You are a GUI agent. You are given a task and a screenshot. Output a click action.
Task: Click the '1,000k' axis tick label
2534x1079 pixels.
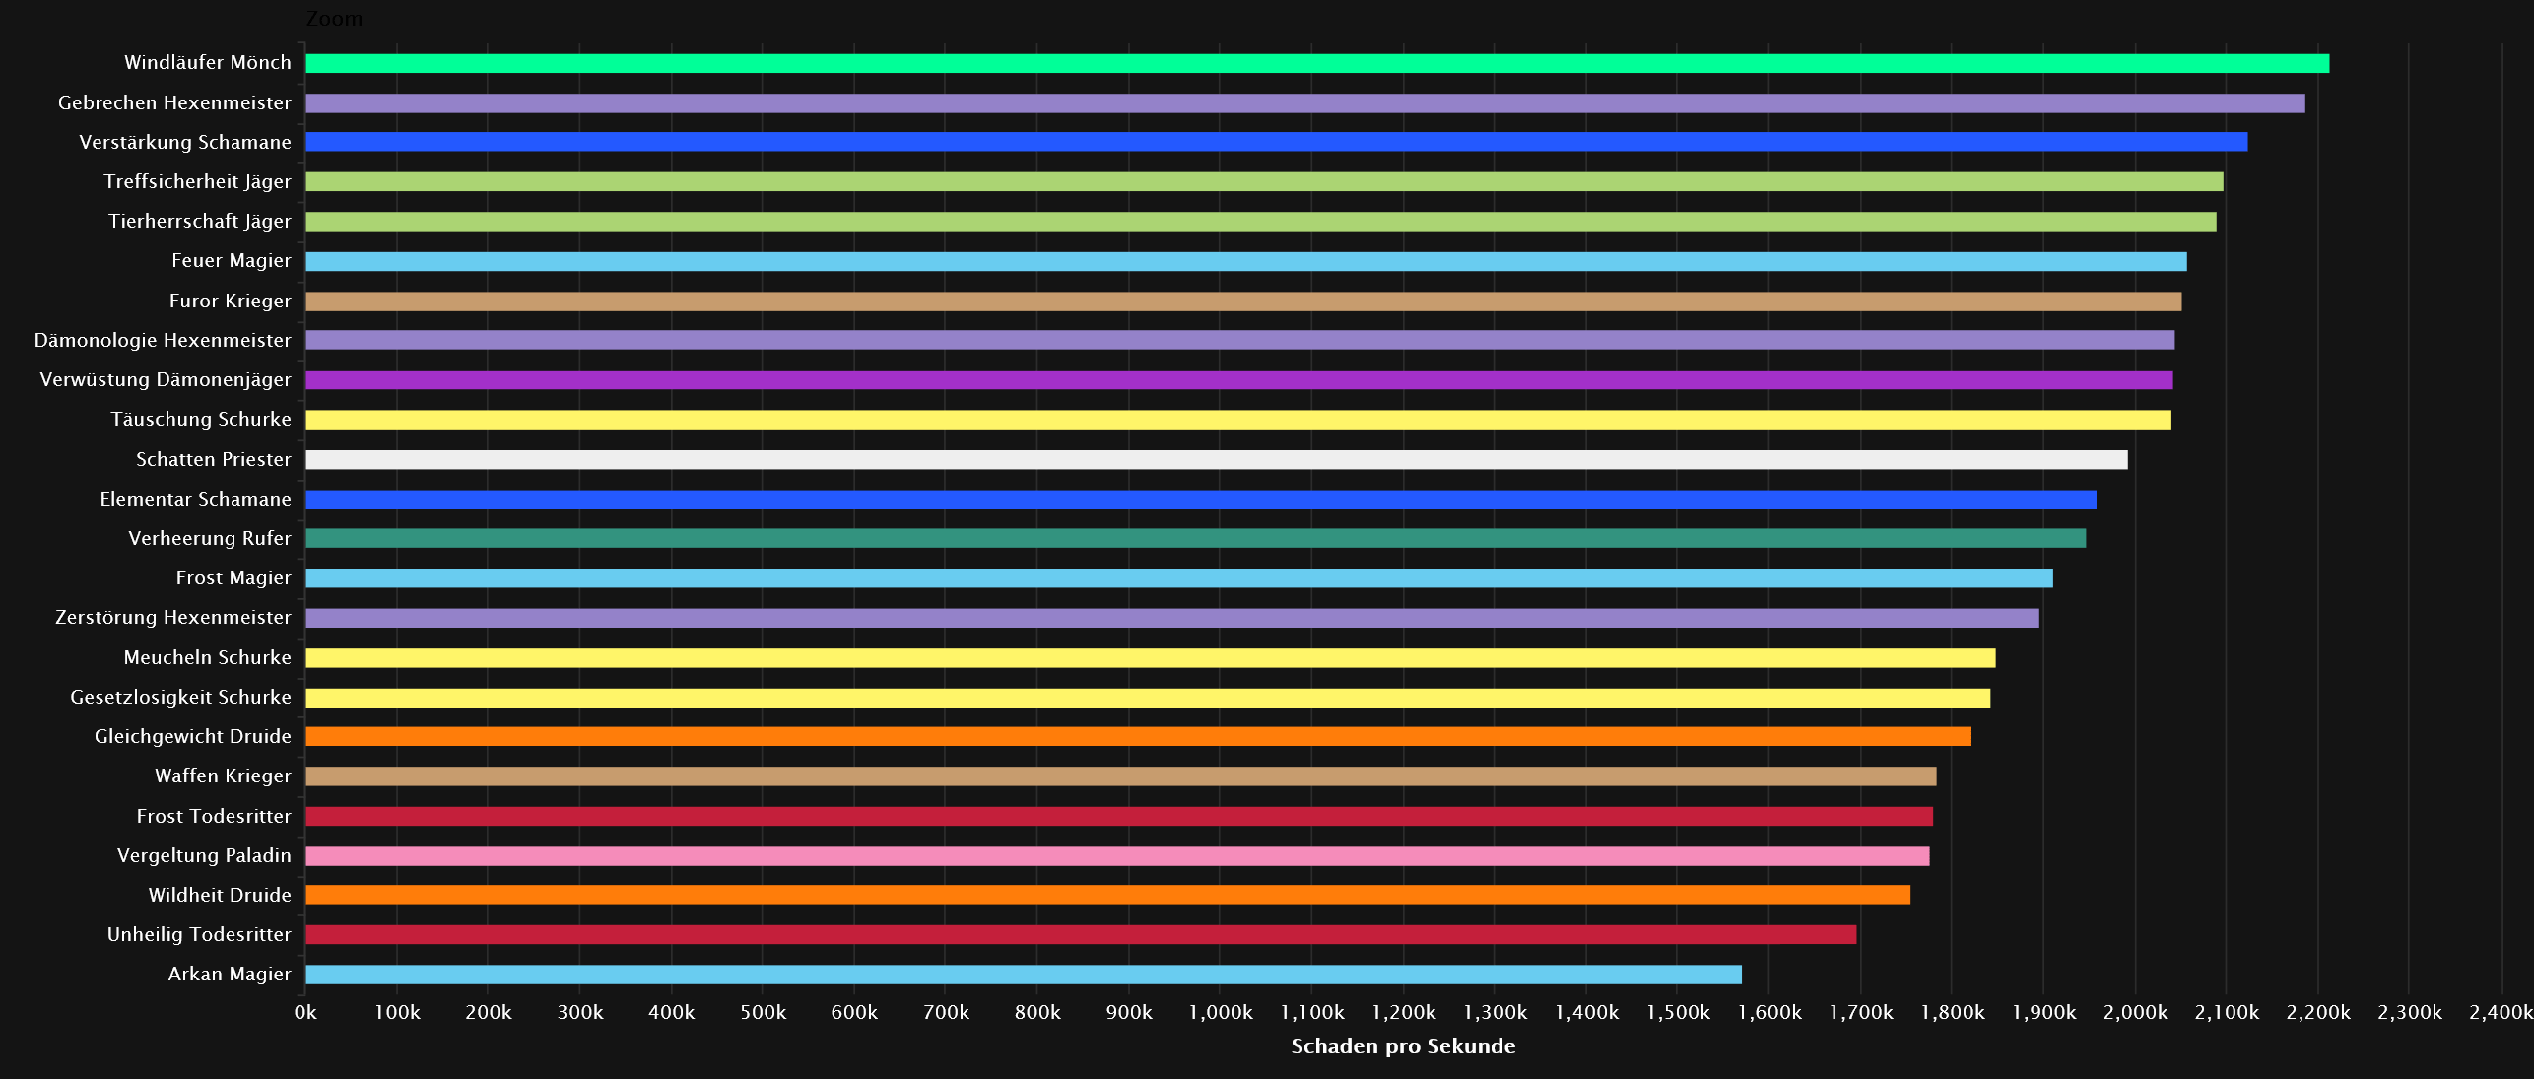[1221, 1012]
